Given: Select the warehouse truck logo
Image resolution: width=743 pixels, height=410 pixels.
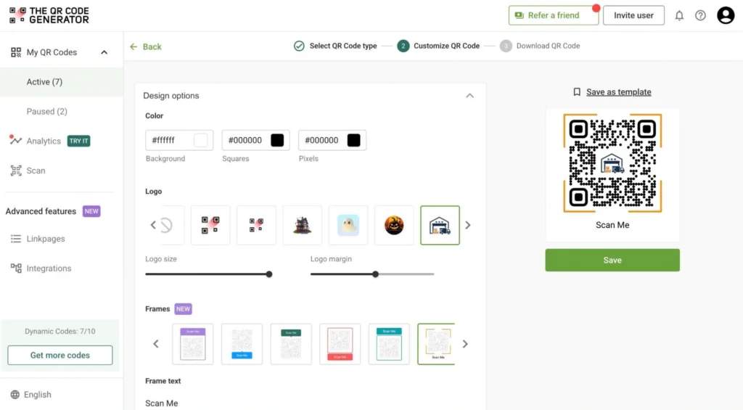Looking at the screenshot, I should tap(440, 225).
